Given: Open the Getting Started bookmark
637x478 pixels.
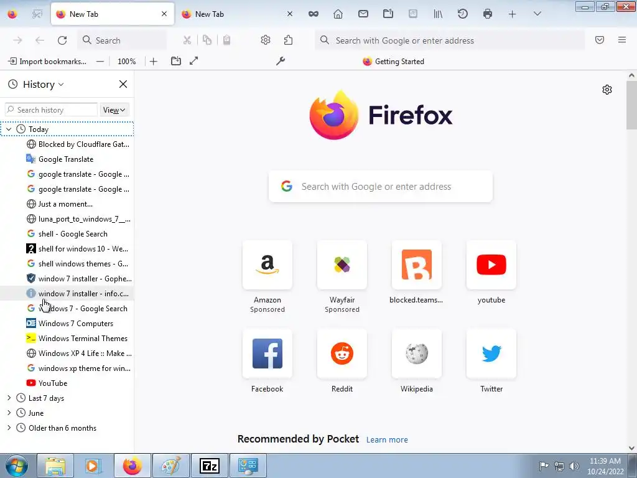Looking at the screenshot, I should click(x=393, y=62).
